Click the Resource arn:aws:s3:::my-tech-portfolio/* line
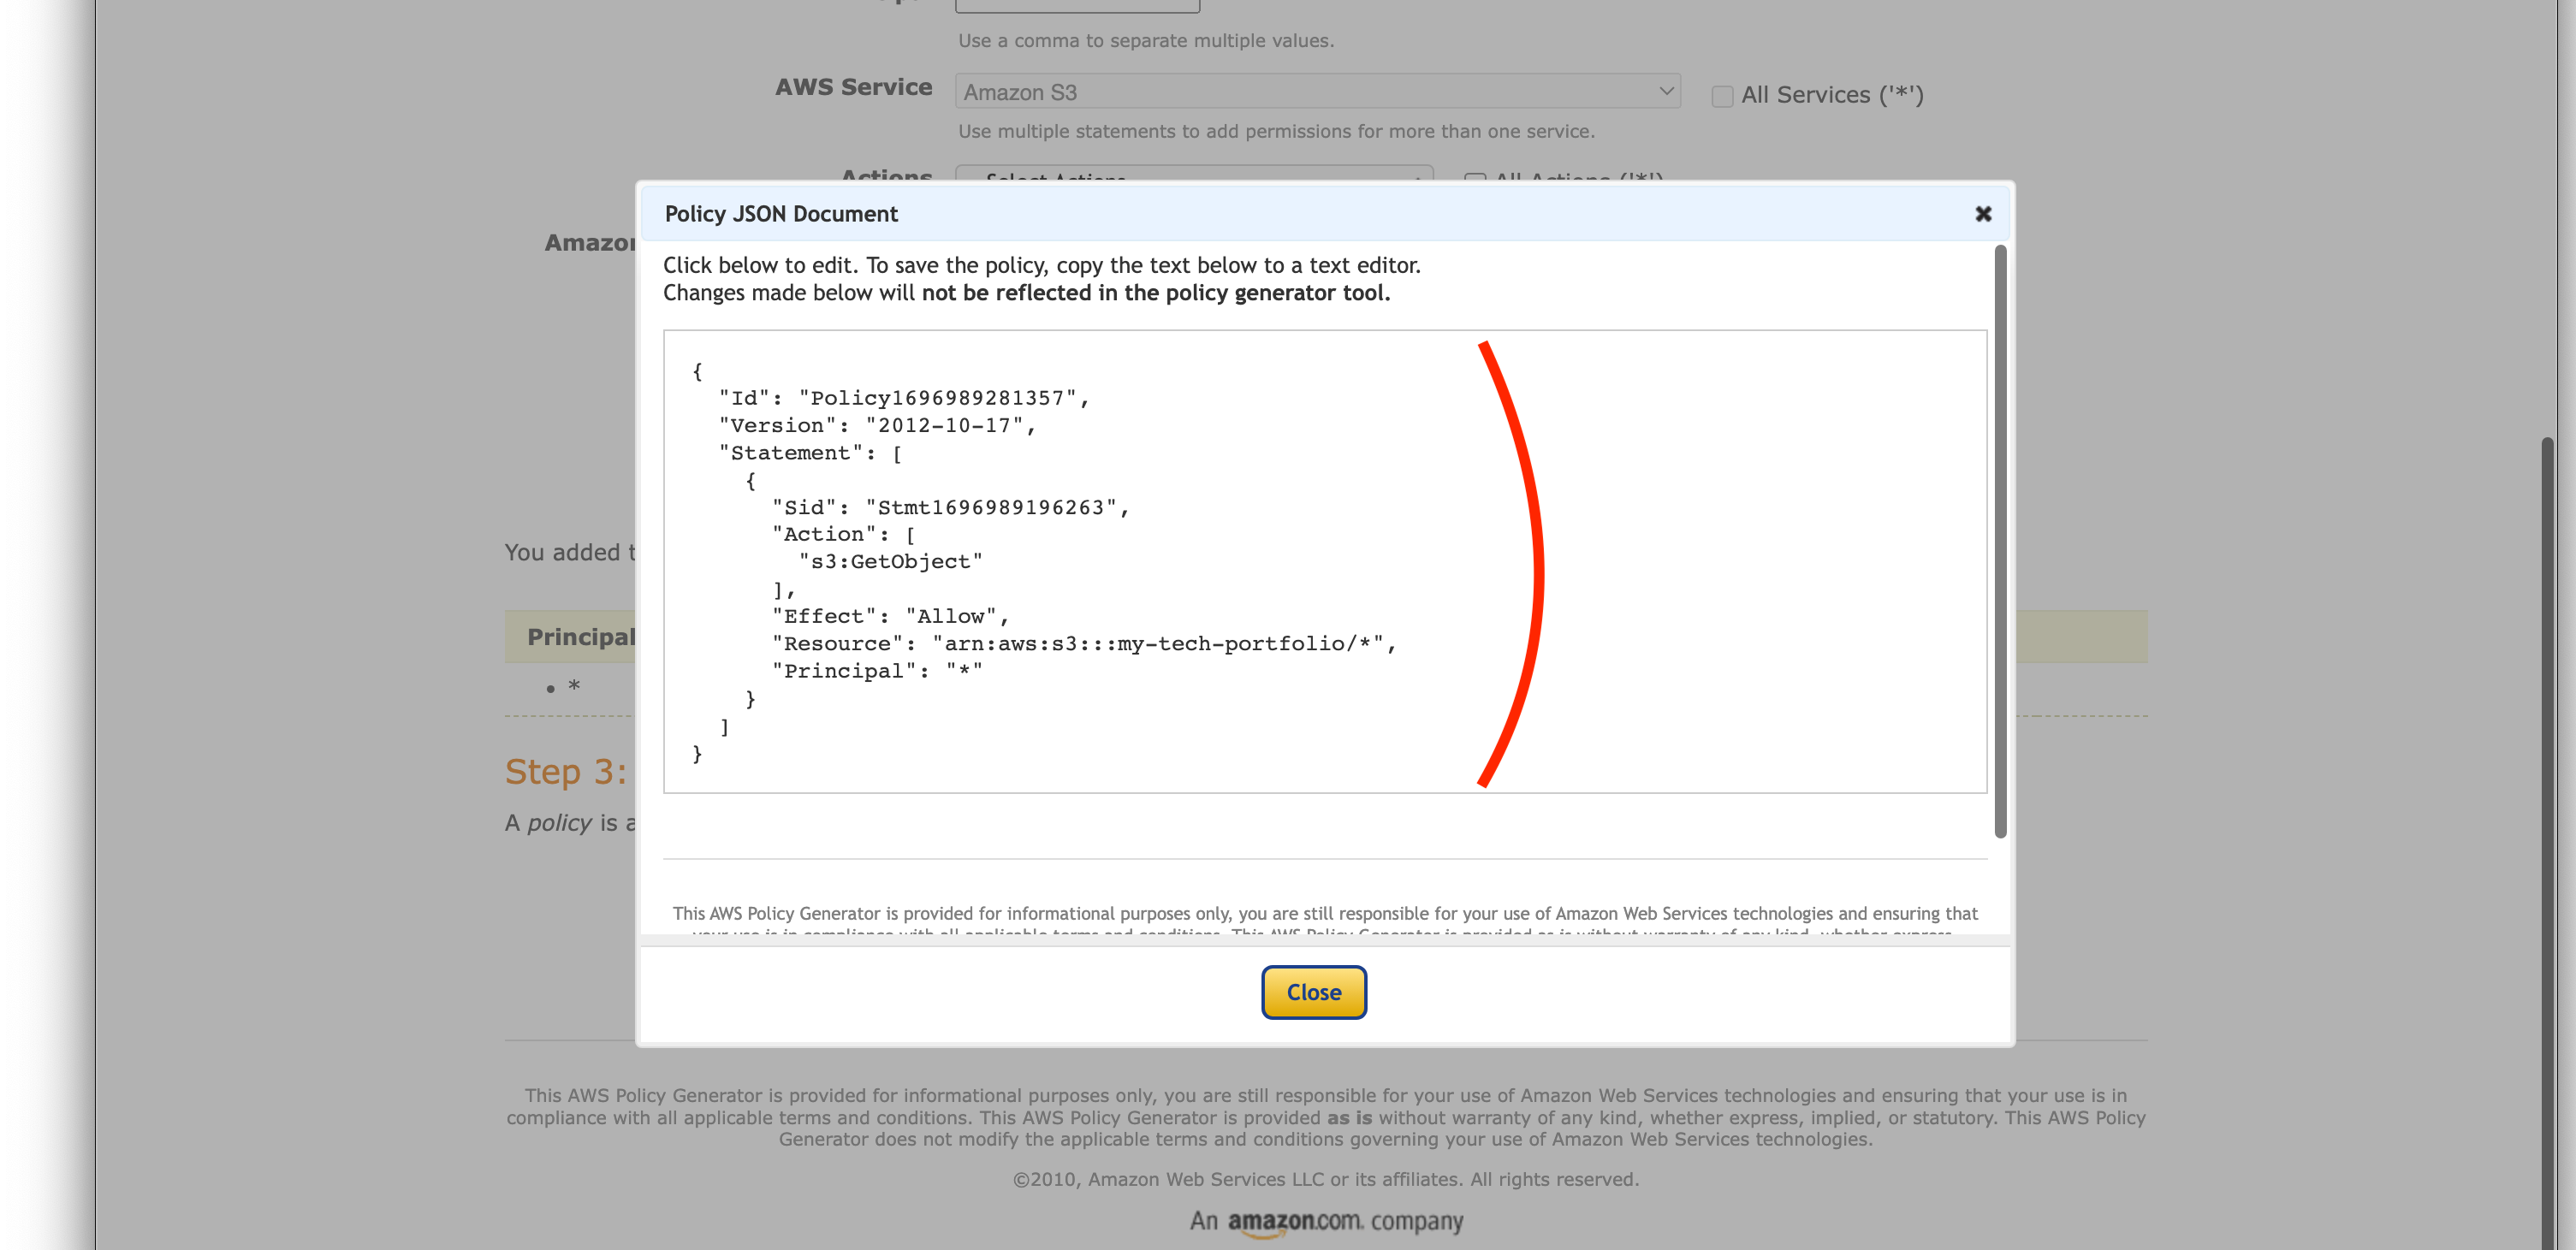 coord(1084,644)
